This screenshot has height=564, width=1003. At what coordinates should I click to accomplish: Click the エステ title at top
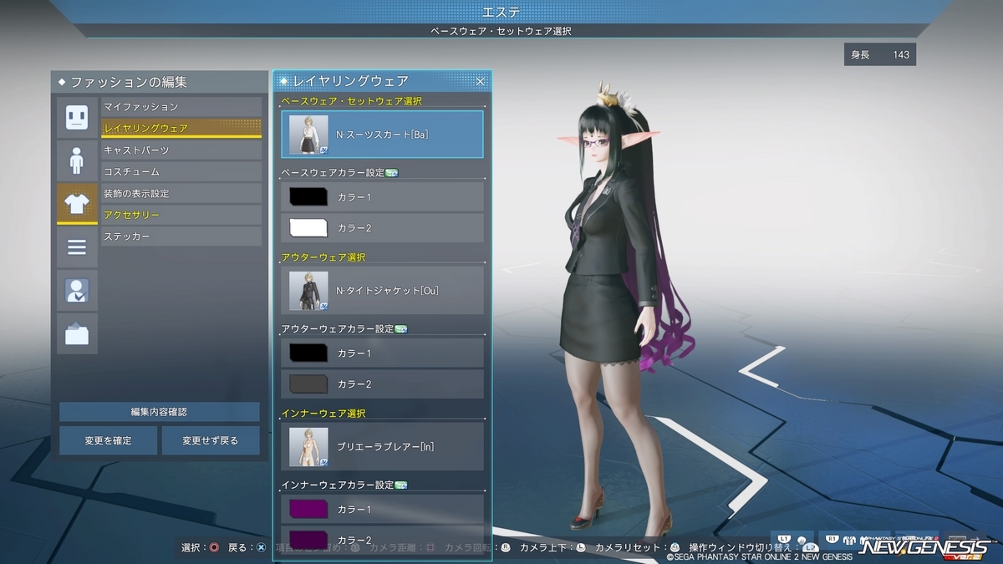pos(501,12)
